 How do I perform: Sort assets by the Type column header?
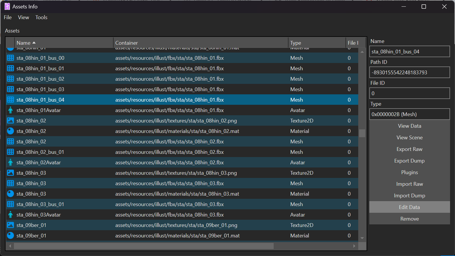(x=317, y=43)
